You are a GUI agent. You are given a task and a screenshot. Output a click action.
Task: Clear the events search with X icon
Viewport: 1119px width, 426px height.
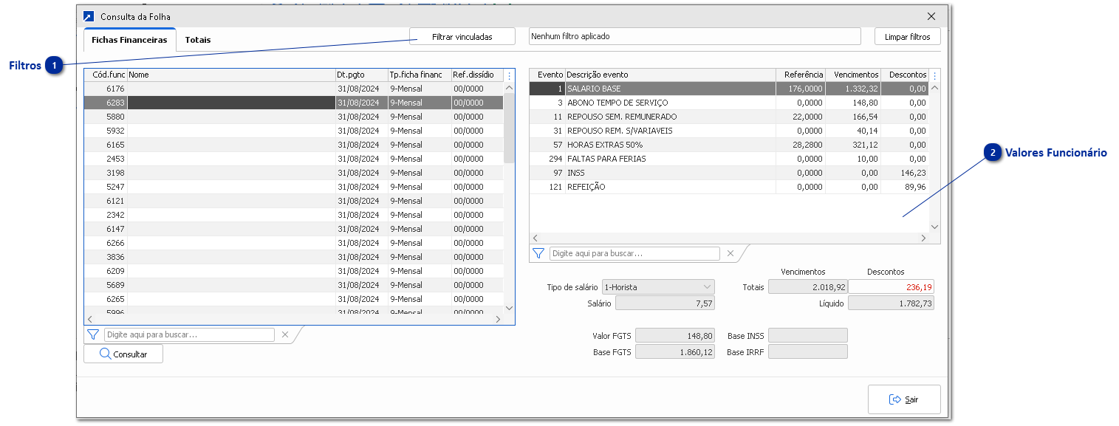730,253
